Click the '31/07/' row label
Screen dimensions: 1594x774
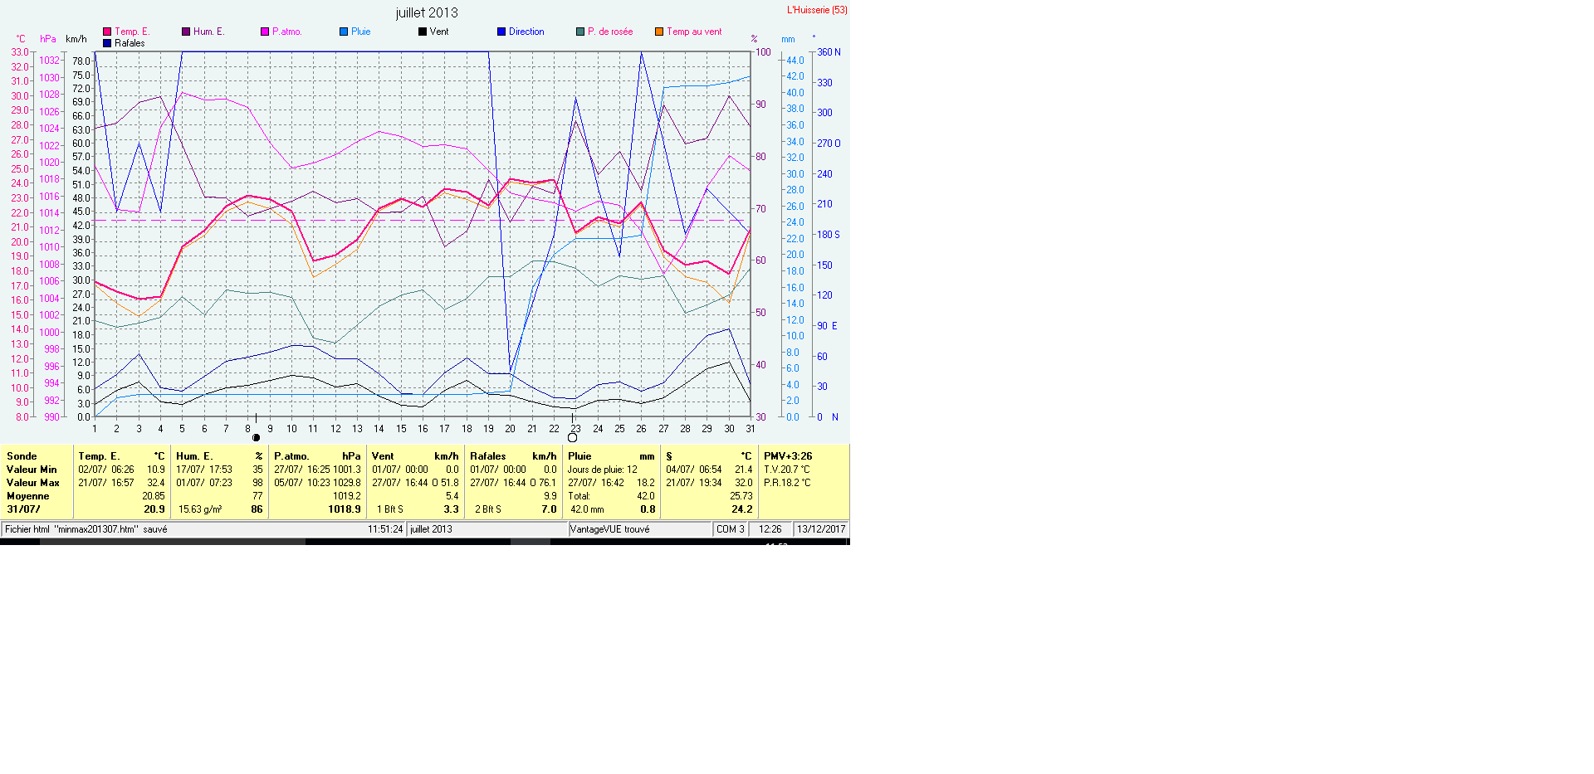pos(23,509)
